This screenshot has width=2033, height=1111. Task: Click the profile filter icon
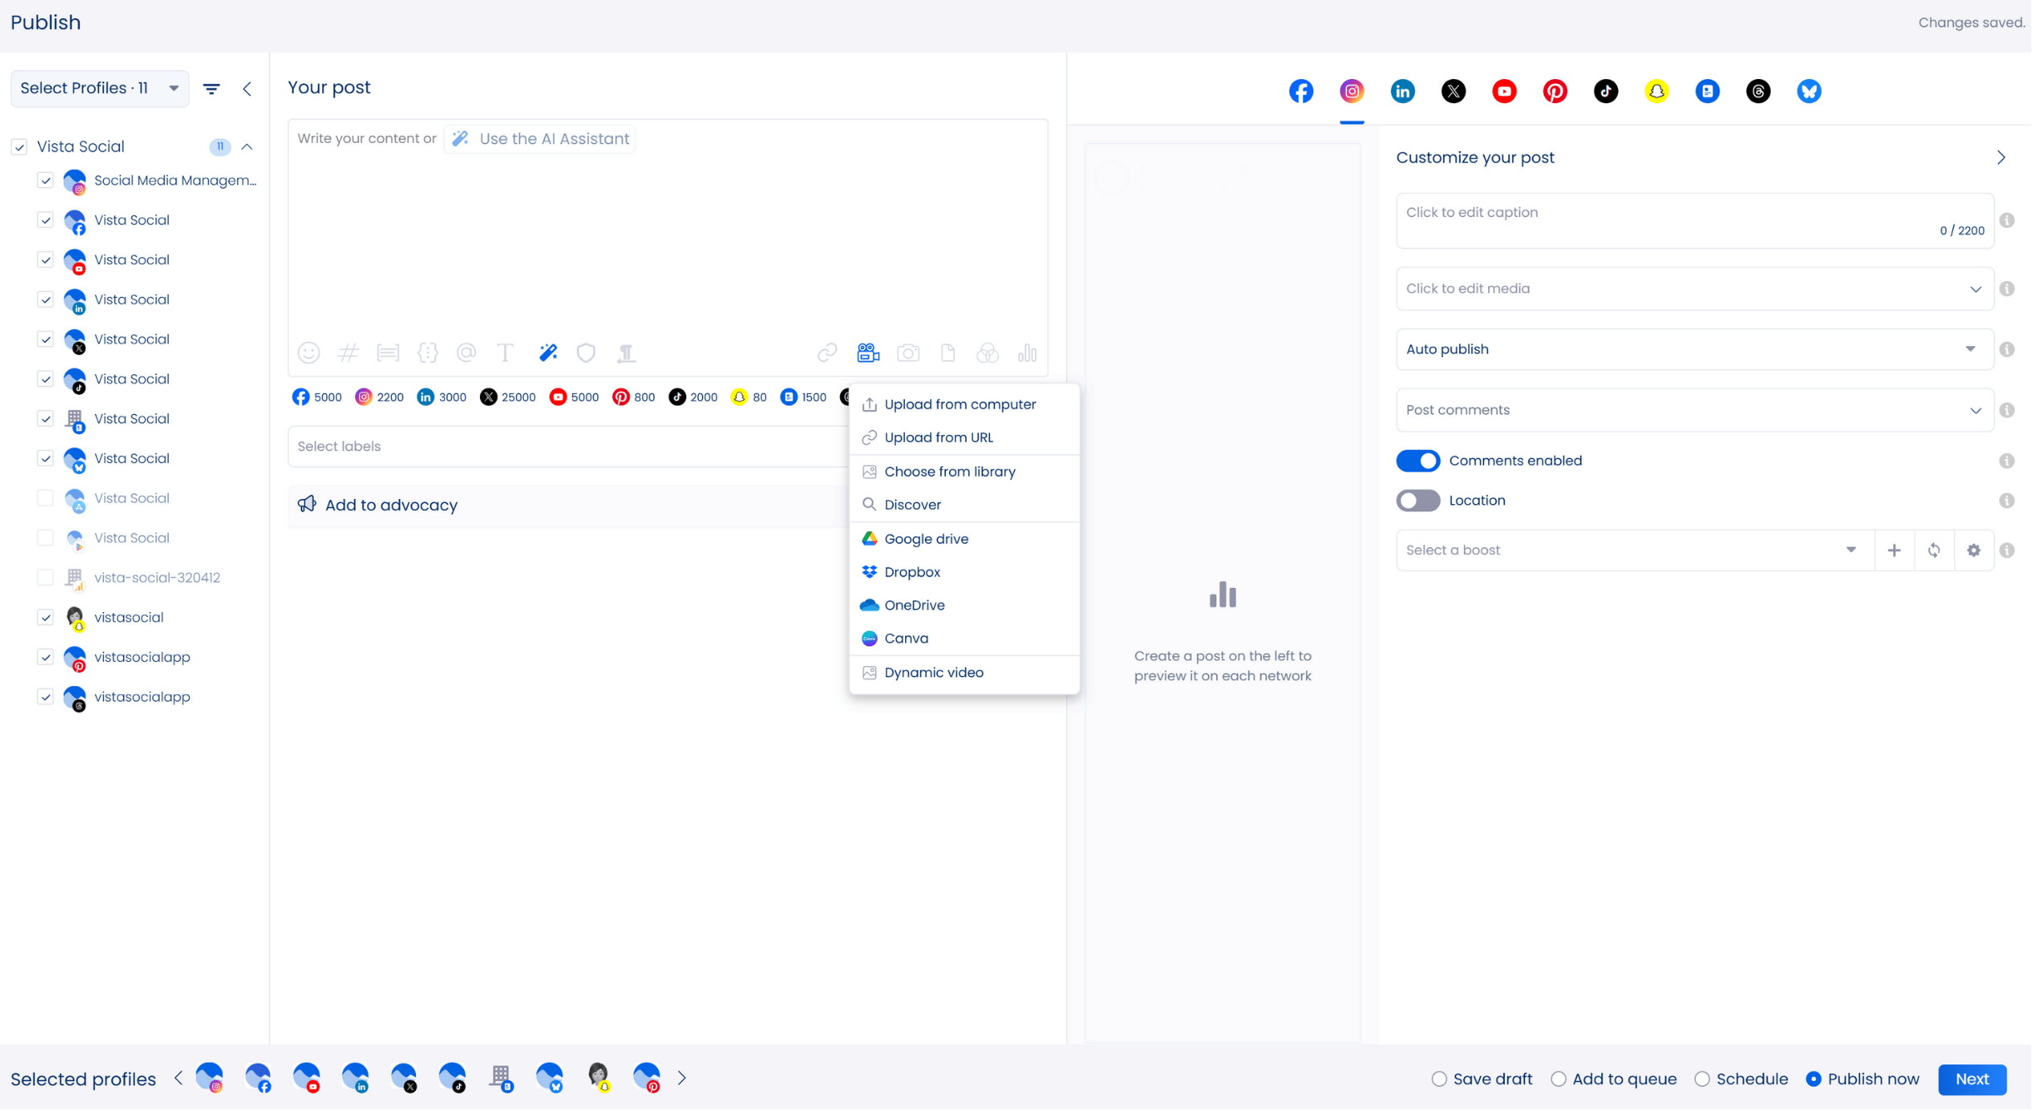pos(211,89)
